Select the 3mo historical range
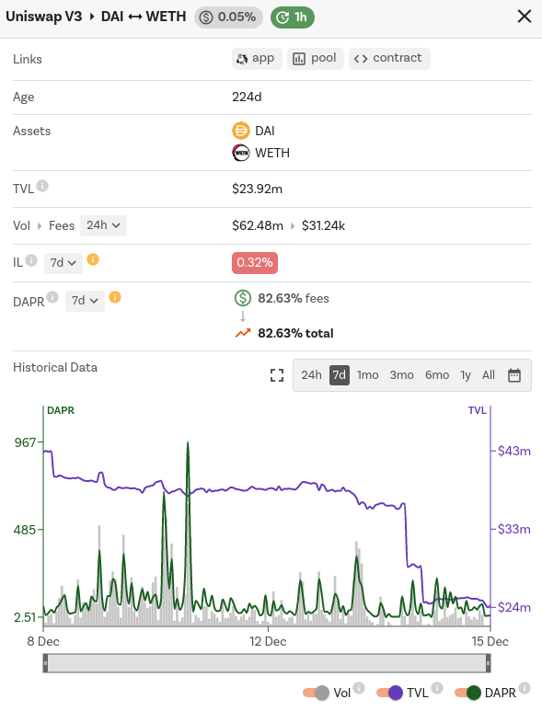542x711 pixels. [402, 375]
